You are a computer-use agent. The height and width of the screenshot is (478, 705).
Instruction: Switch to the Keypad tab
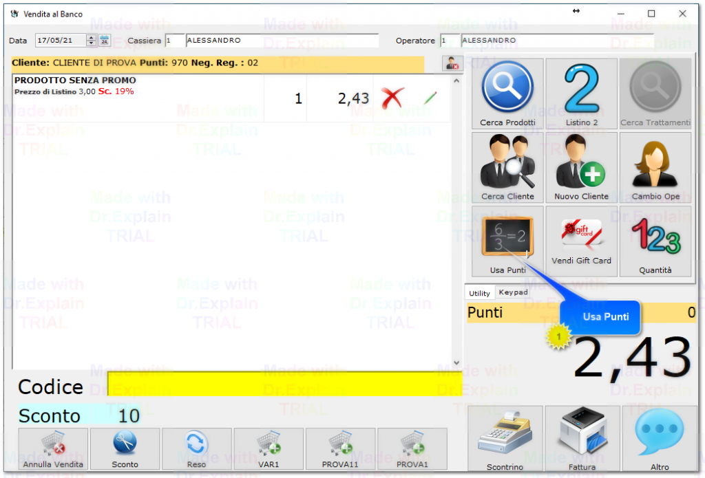513,292
